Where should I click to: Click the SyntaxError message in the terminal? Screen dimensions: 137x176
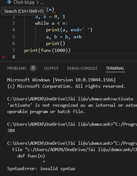41,169
